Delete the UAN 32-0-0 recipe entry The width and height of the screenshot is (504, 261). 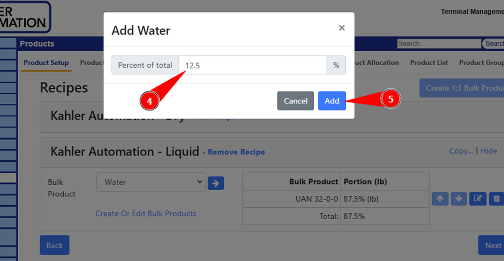click(496, 198)
